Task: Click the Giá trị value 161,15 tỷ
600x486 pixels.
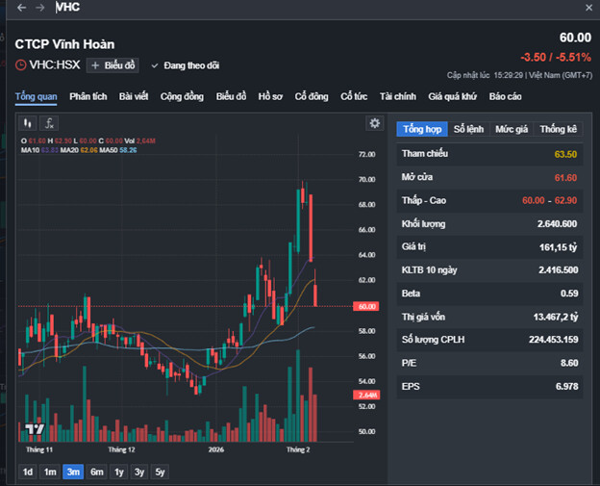Action: [558, 247]
